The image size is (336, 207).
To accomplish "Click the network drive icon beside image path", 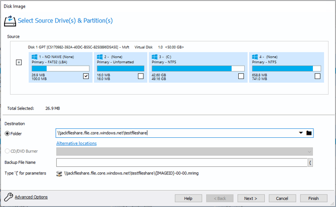I will click(59, 173).
